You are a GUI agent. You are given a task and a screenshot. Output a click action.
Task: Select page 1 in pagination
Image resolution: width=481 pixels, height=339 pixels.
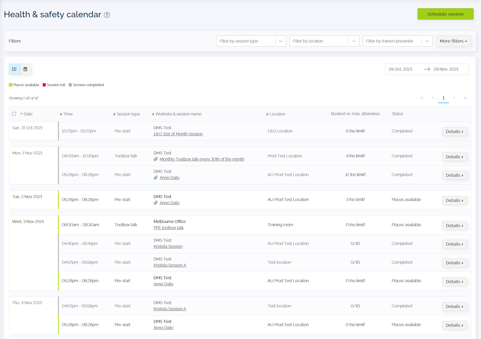(443, 98)
